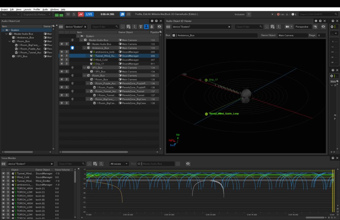Viewport: 340px width, 220px height.
Task: Click the eye display options icon in Audio Object List
Action: [x=159, y=27]
